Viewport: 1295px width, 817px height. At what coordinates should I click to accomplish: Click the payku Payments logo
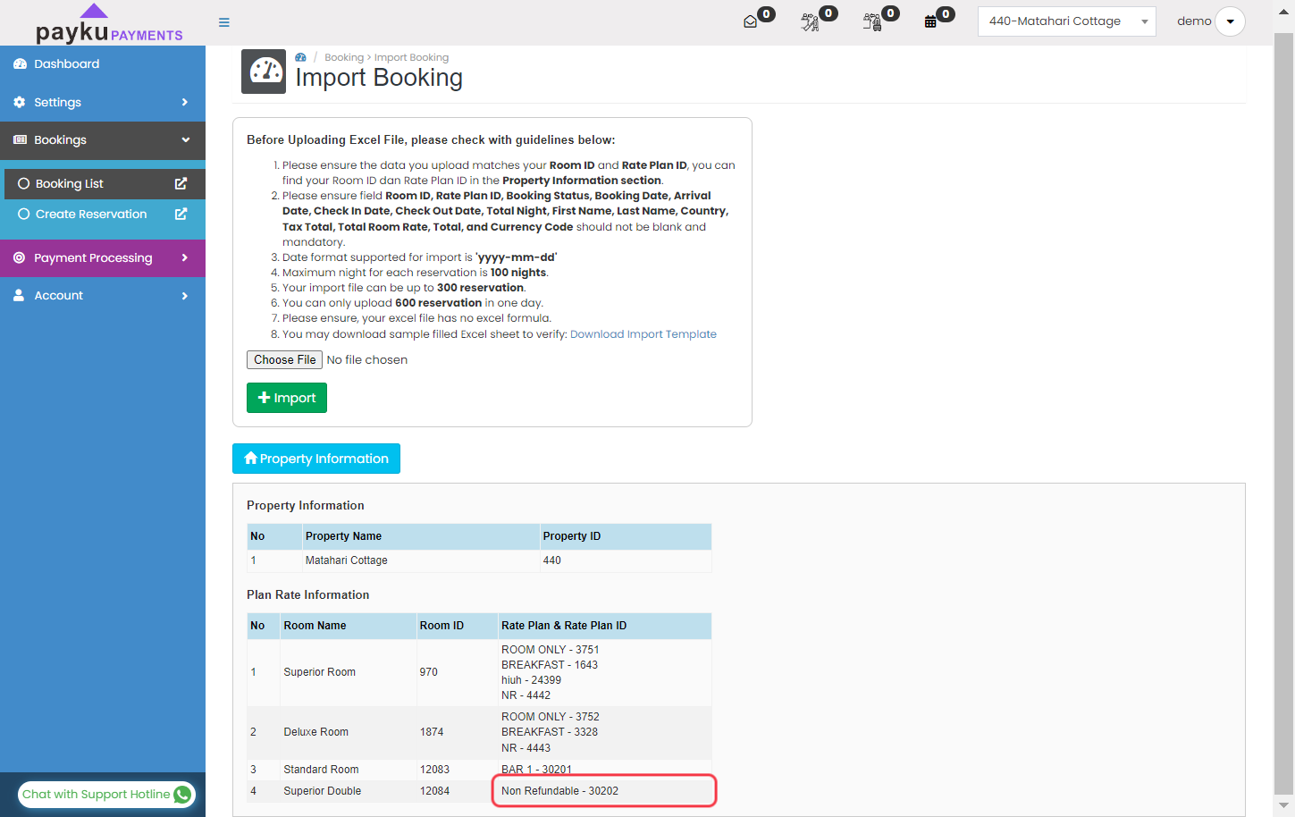pos(109,24)
